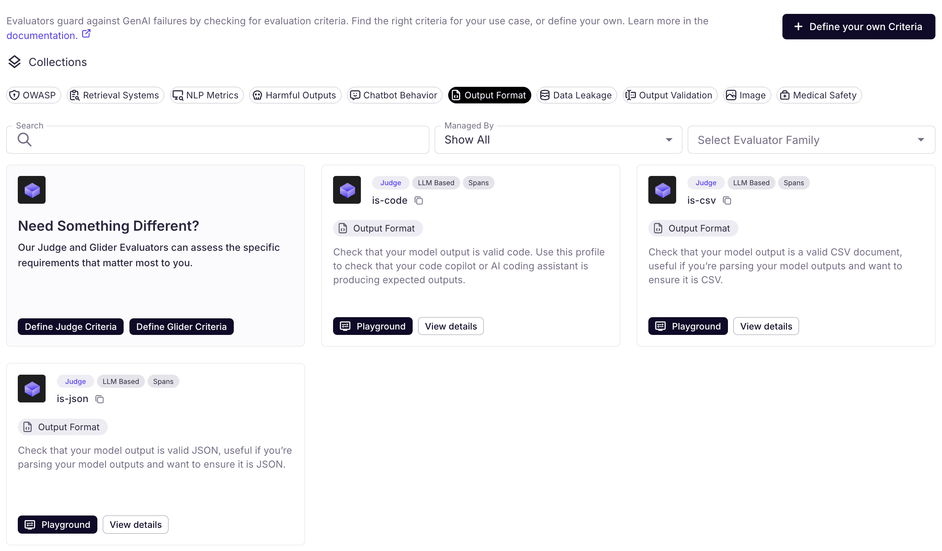Click the is-csv cube logo icon

(x=662, y=190)
